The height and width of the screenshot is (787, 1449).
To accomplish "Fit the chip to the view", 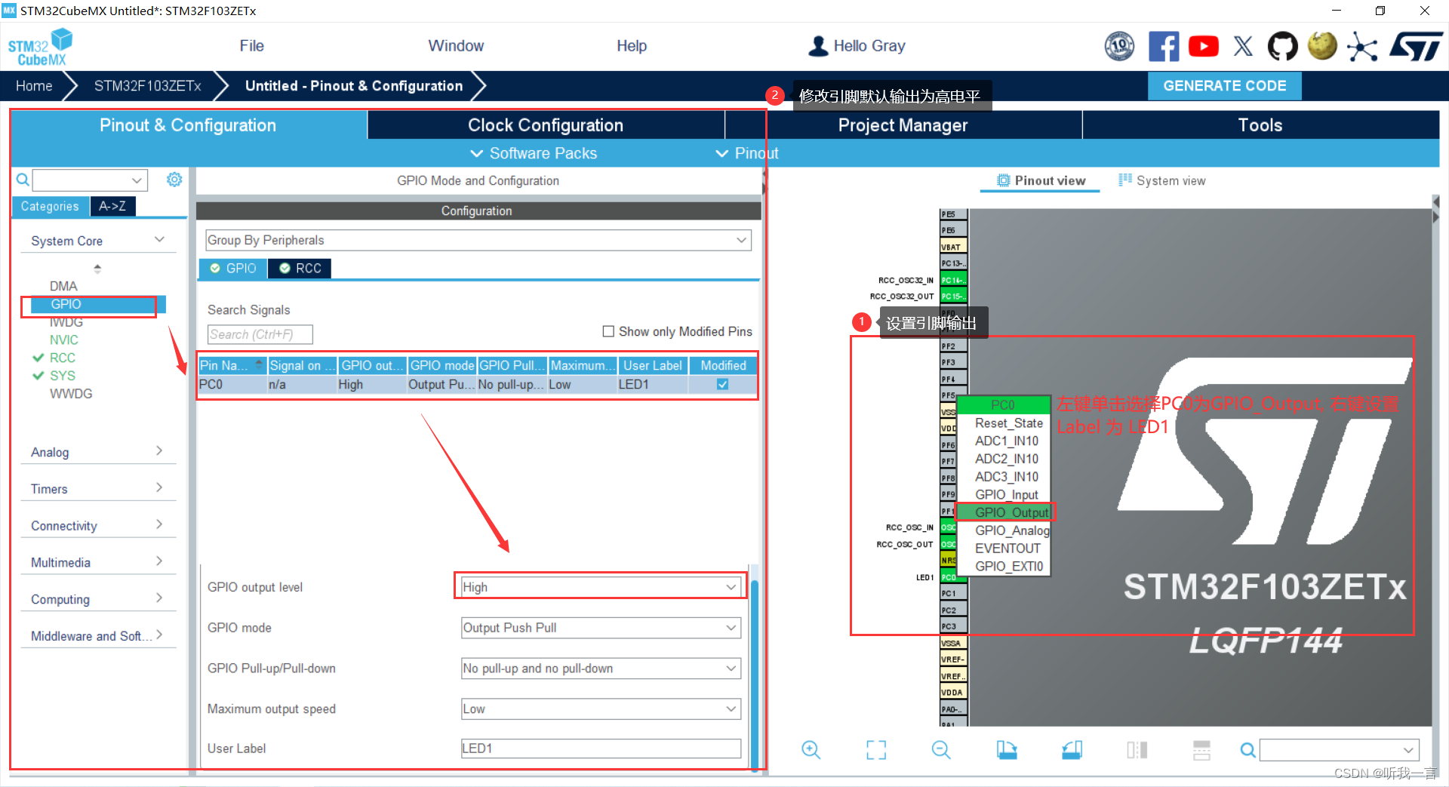I will click(876, 749).
